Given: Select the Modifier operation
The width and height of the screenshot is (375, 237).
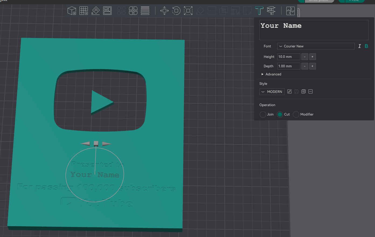Looking at the screenshot, I should [x=296, y=114].
